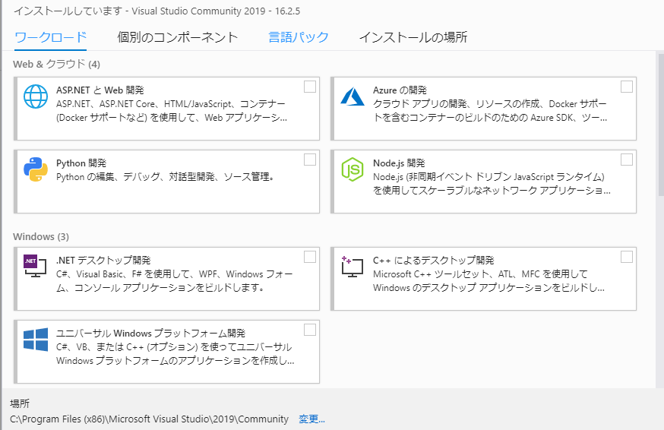Select the Node.js 開発 workload checkbox

pyautogui.click(x=627, y=160)
